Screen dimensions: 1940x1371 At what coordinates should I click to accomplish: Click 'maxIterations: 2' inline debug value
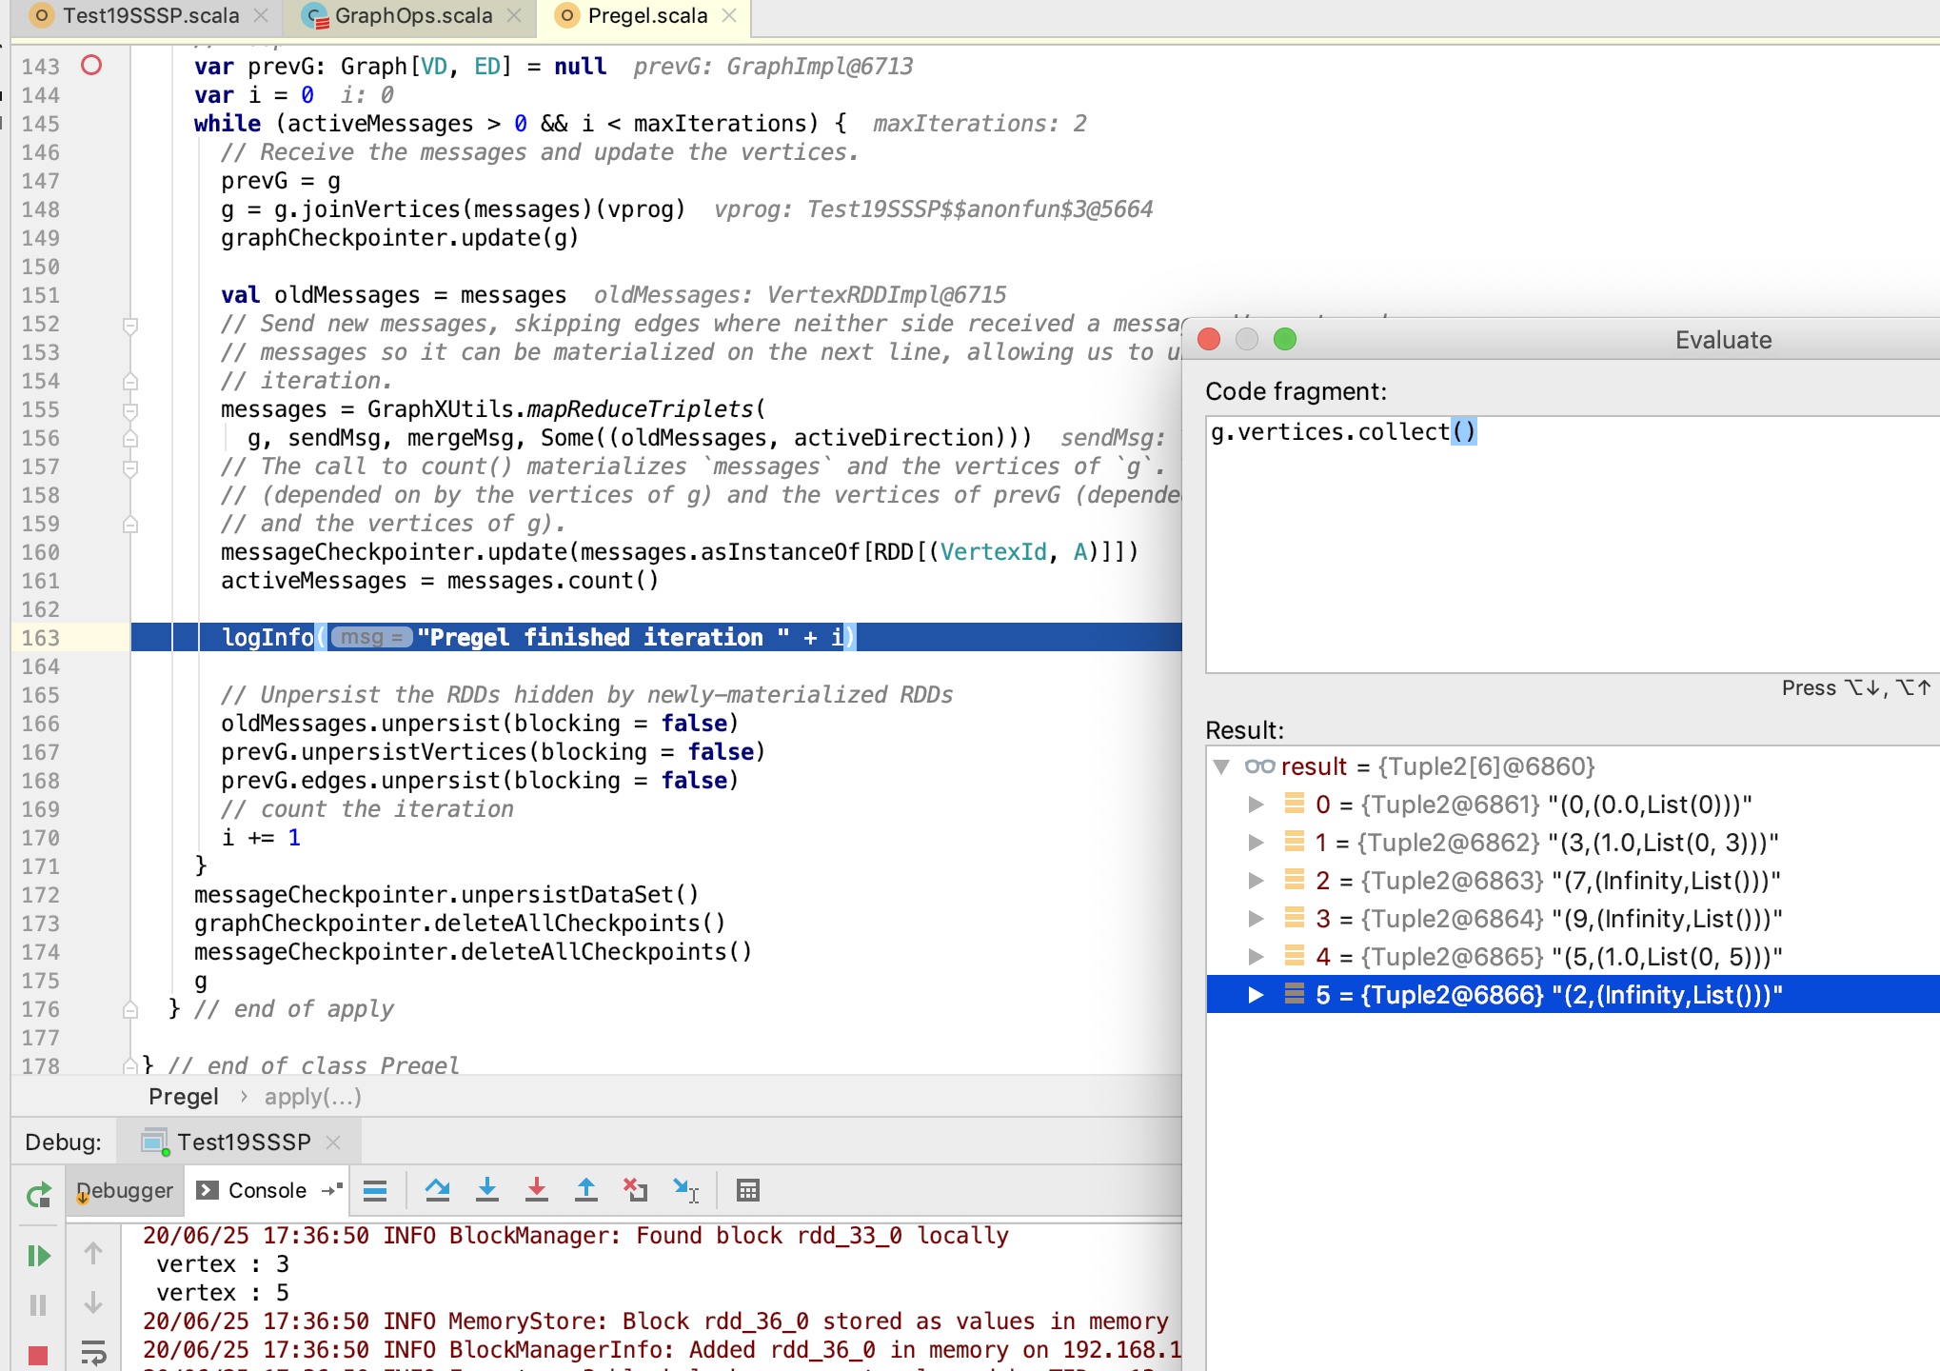[980, 124]
